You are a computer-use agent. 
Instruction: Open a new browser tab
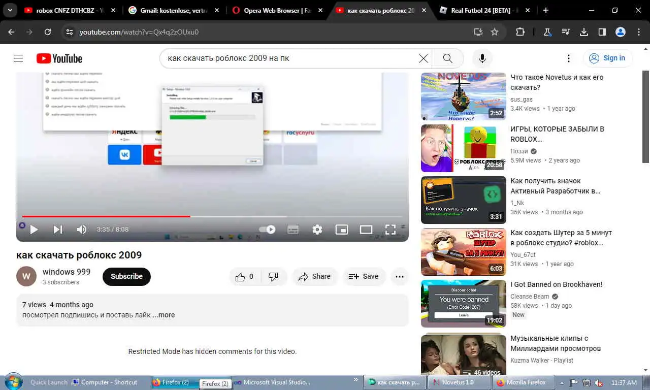coord(545,10)
